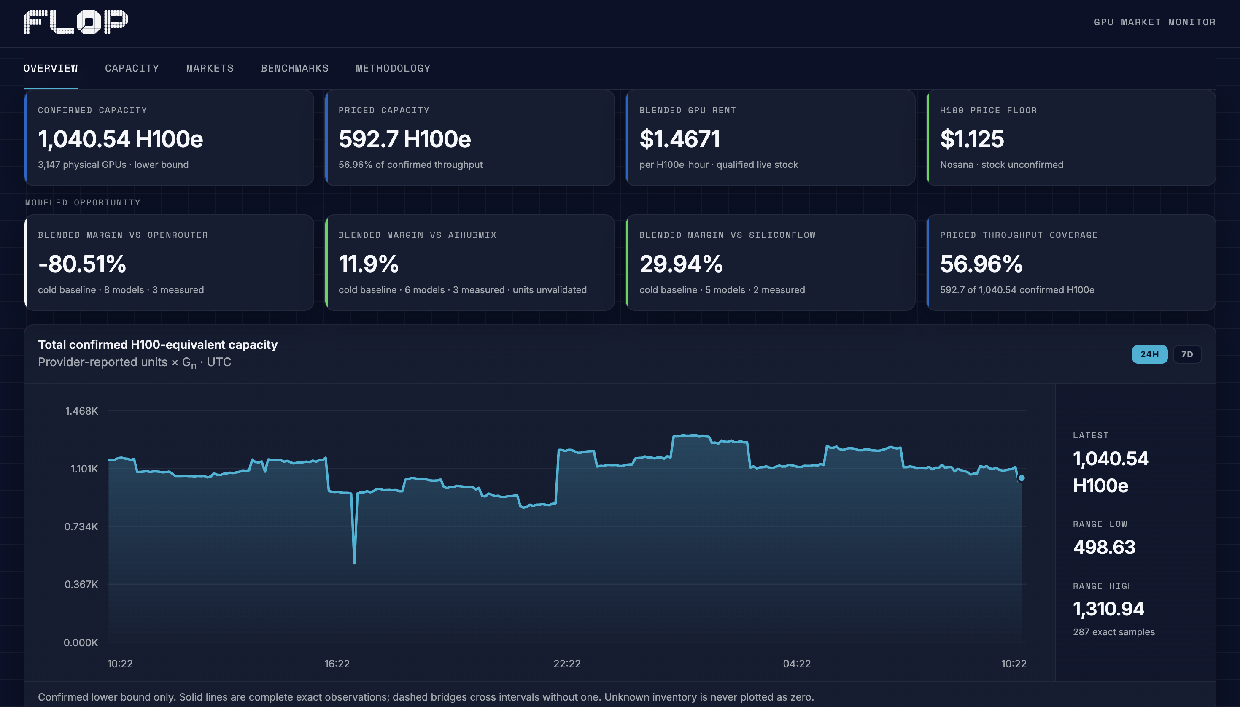Click Blended Margin vs OpenRouter card
Image resolution: width=1240 pixels, height=707 pixels.
click(169, 263)
